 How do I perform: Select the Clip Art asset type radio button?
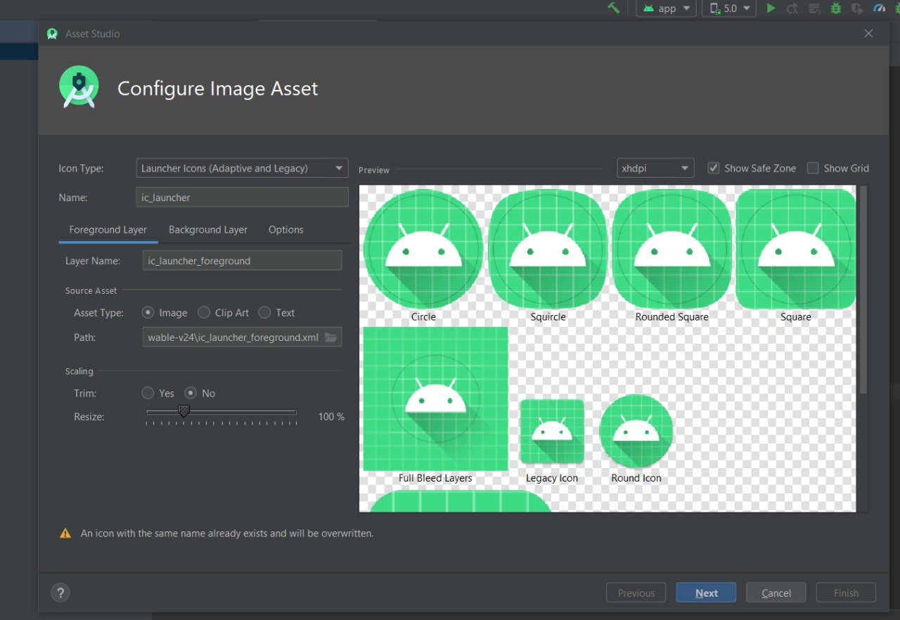click(x=204, y=313)
